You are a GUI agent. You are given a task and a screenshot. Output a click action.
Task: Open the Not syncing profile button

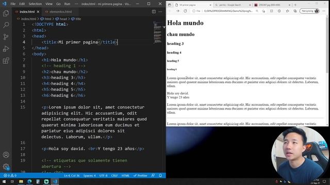coord(309,11)
